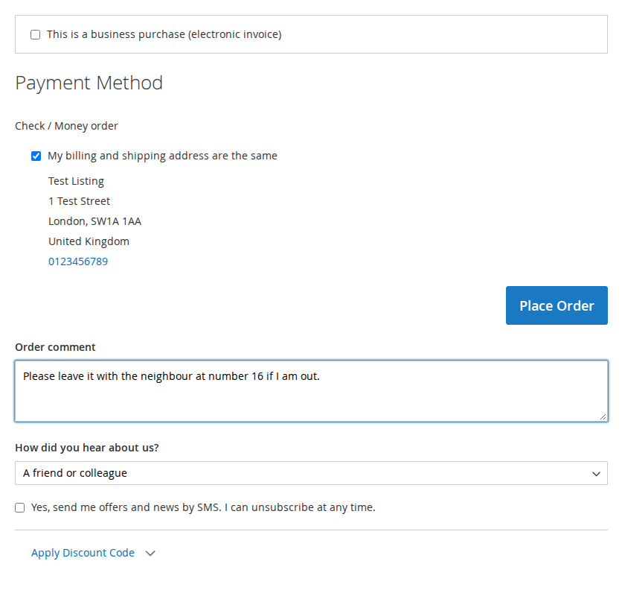
Task: Expand the Apply Discount Code section
Action: click(83, 553)
